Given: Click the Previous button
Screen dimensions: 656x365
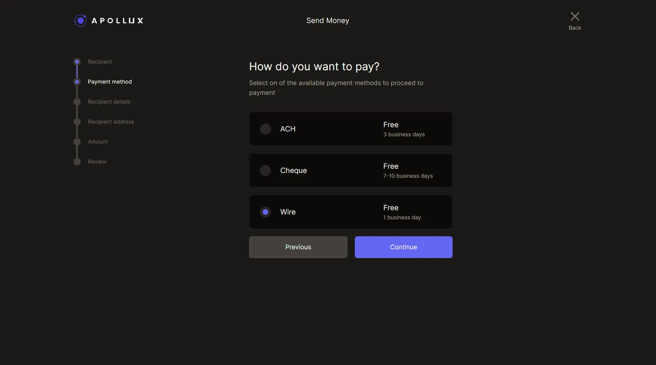Looking at the screenshot, I should click(298, 247).
